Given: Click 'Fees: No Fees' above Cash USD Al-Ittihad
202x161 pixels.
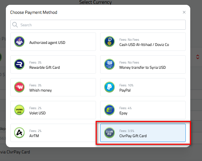Looking at the screenshot, I should 129,40.
